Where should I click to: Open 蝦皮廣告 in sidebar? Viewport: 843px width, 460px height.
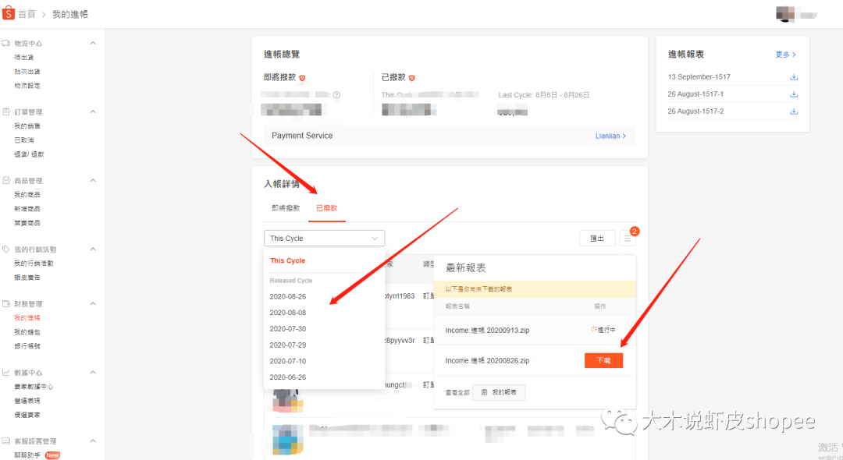[27, 278]
